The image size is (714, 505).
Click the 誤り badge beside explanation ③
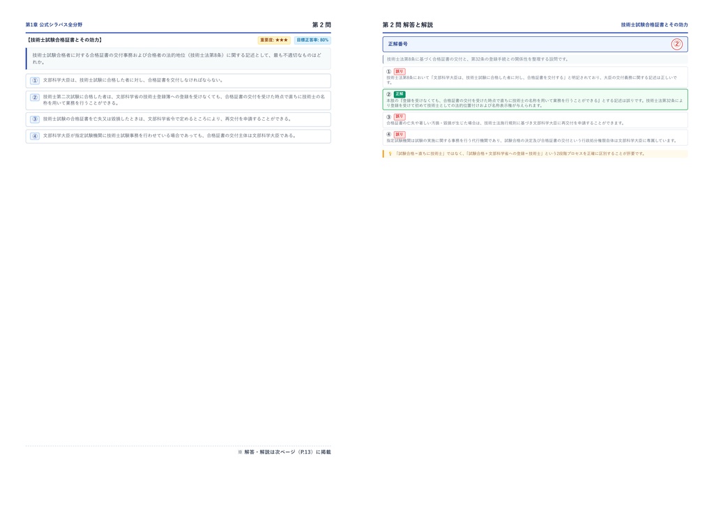pos(400,116)
